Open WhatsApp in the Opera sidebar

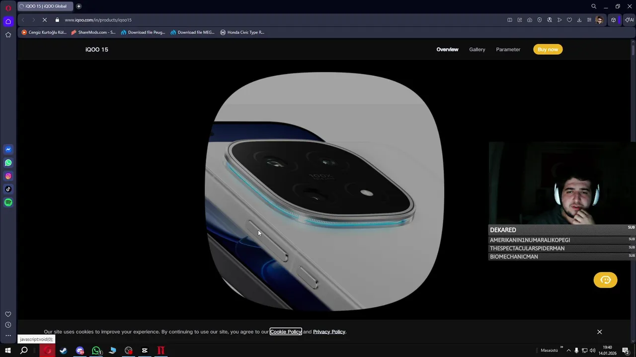coord(8,163)
